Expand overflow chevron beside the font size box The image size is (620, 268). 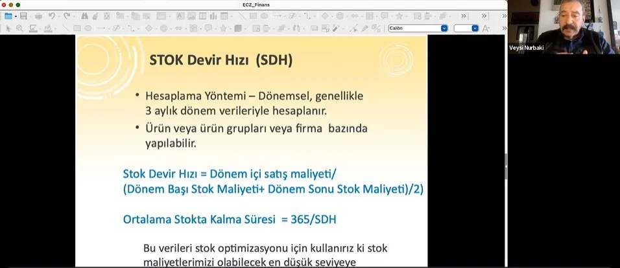pyautogui.click(x=503, y=28)
